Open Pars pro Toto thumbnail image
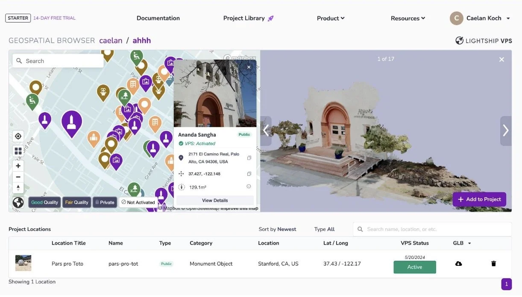Image resolution: width=522 pixels, height=297 pixels. (x=23, y=263)
